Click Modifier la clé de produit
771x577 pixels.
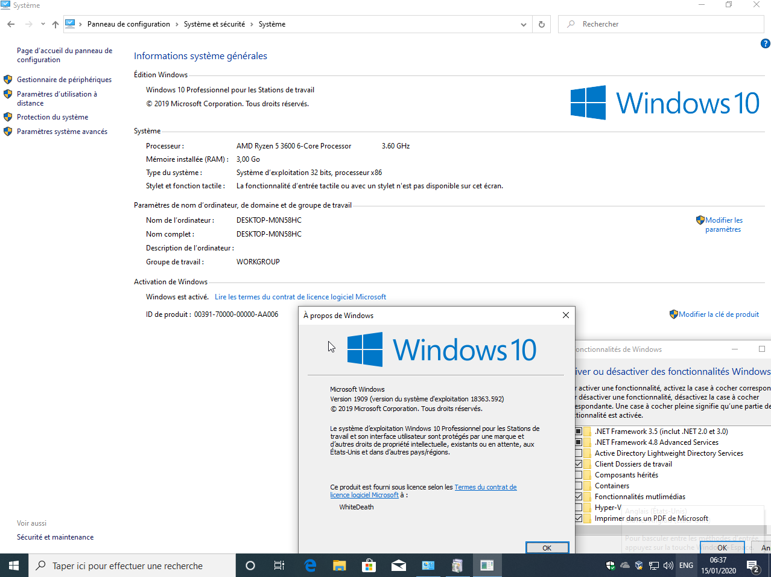click(719, 314)
